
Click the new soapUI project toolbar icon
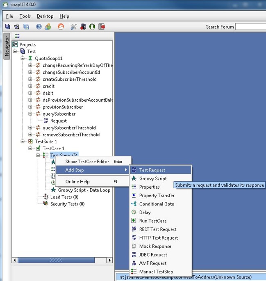(7, 27)
